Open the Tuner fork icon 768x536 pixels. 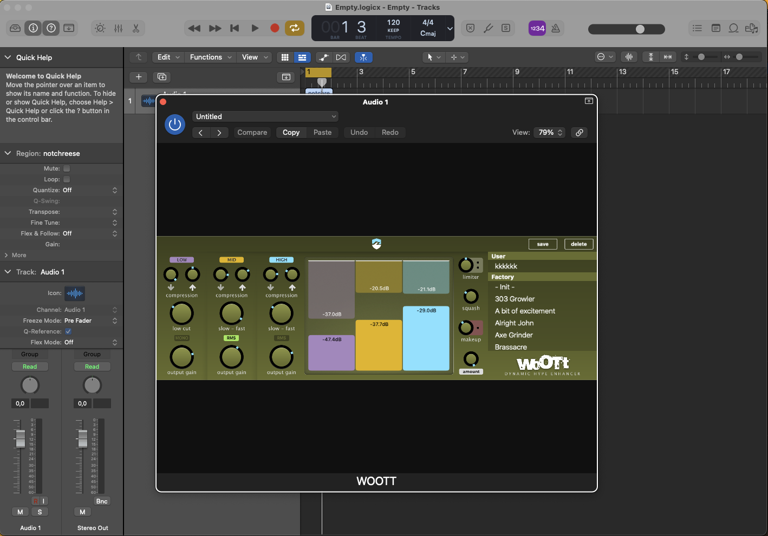click(x=488, y=28)
